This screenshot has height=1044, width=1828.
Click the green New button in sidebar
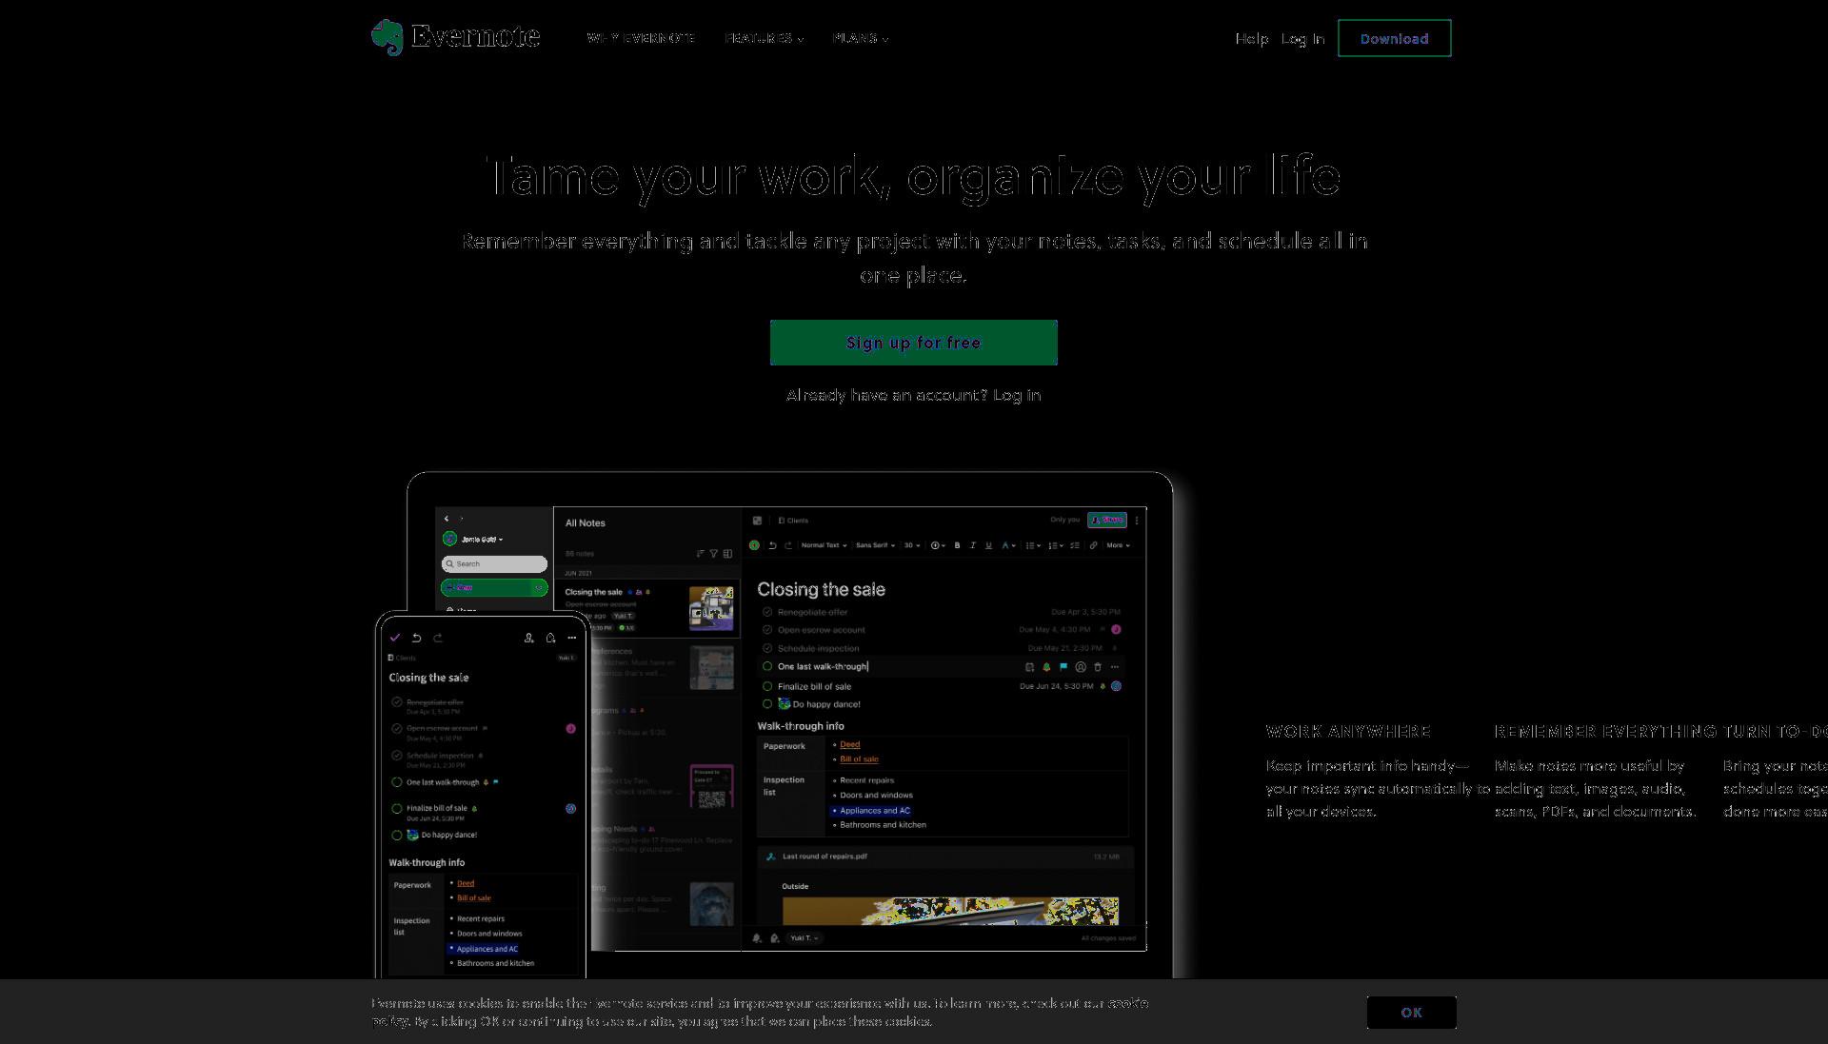tap(494, 587)
